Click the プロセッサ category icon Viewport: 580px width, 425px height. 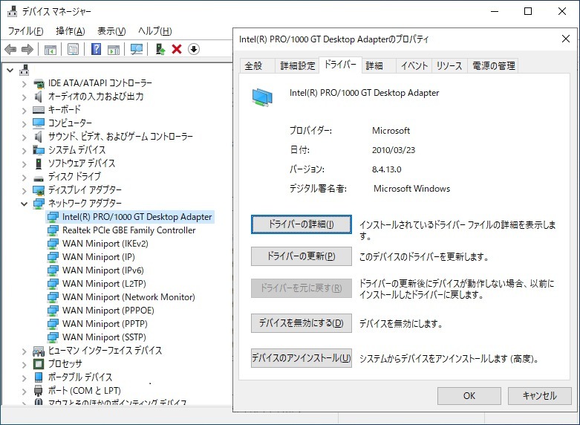coord(39,364)
